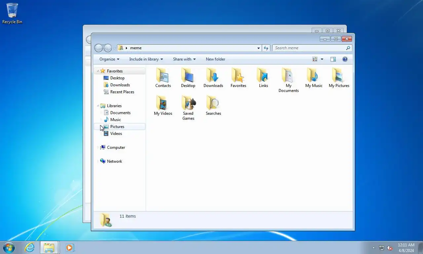
Task: Expand the Computer tree node
Action: [x=98, y=148]
